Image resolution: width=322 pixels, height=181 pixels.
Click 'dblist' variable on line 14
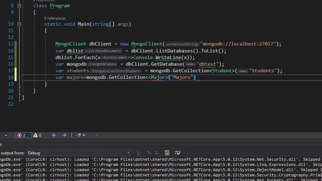(75, 51)
